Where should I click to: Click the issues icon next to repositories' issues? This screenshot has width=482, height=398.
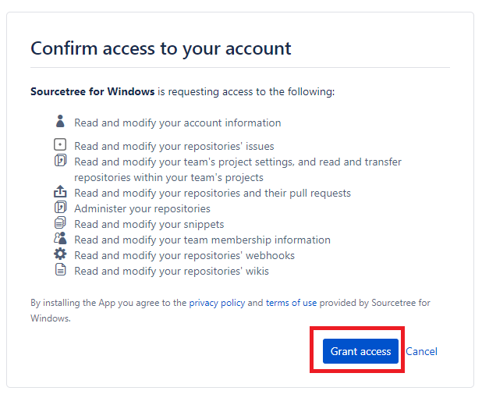(x=60, y=144)
